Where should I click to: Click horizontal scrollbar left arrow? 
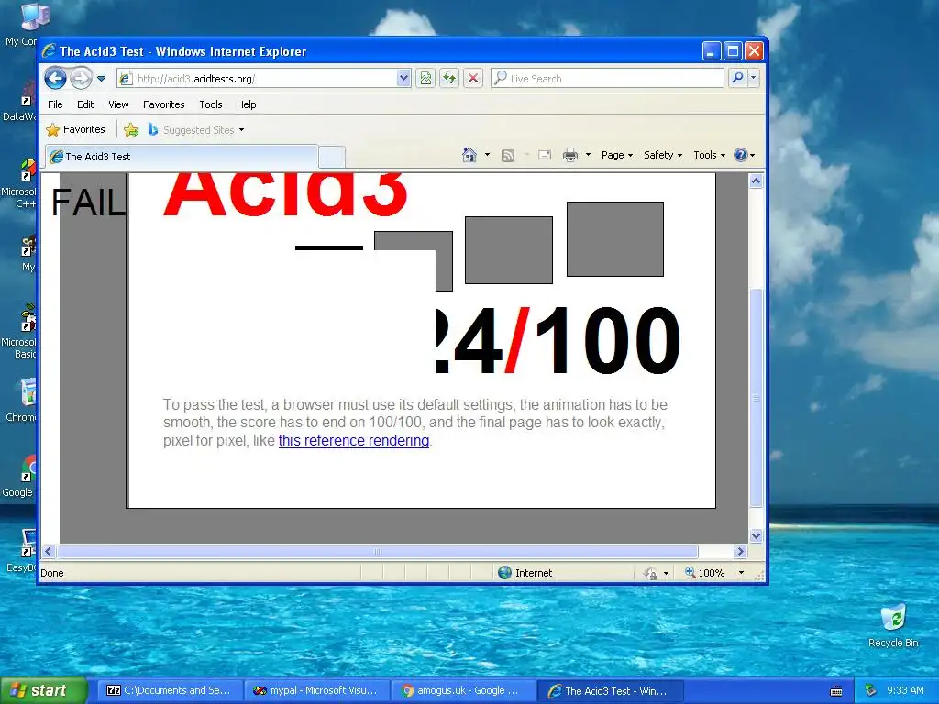coord(49,551)
